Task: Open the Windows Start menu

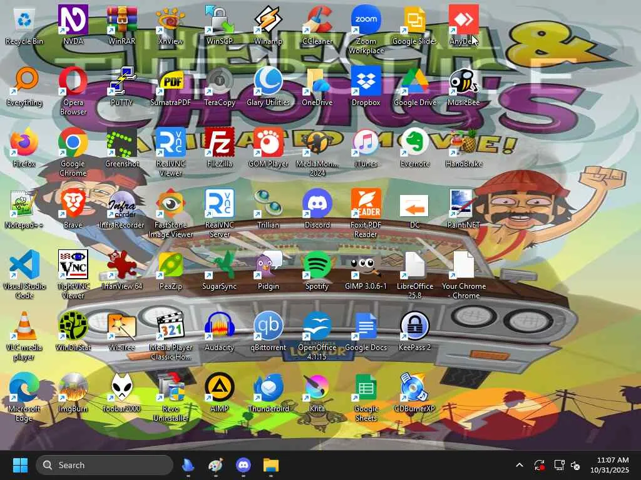Action: (x=20, y=465)
